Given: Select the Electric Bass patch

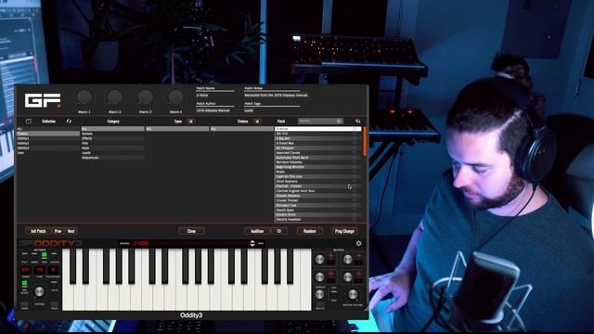Looking at the screenshot, I should [317, 210].
